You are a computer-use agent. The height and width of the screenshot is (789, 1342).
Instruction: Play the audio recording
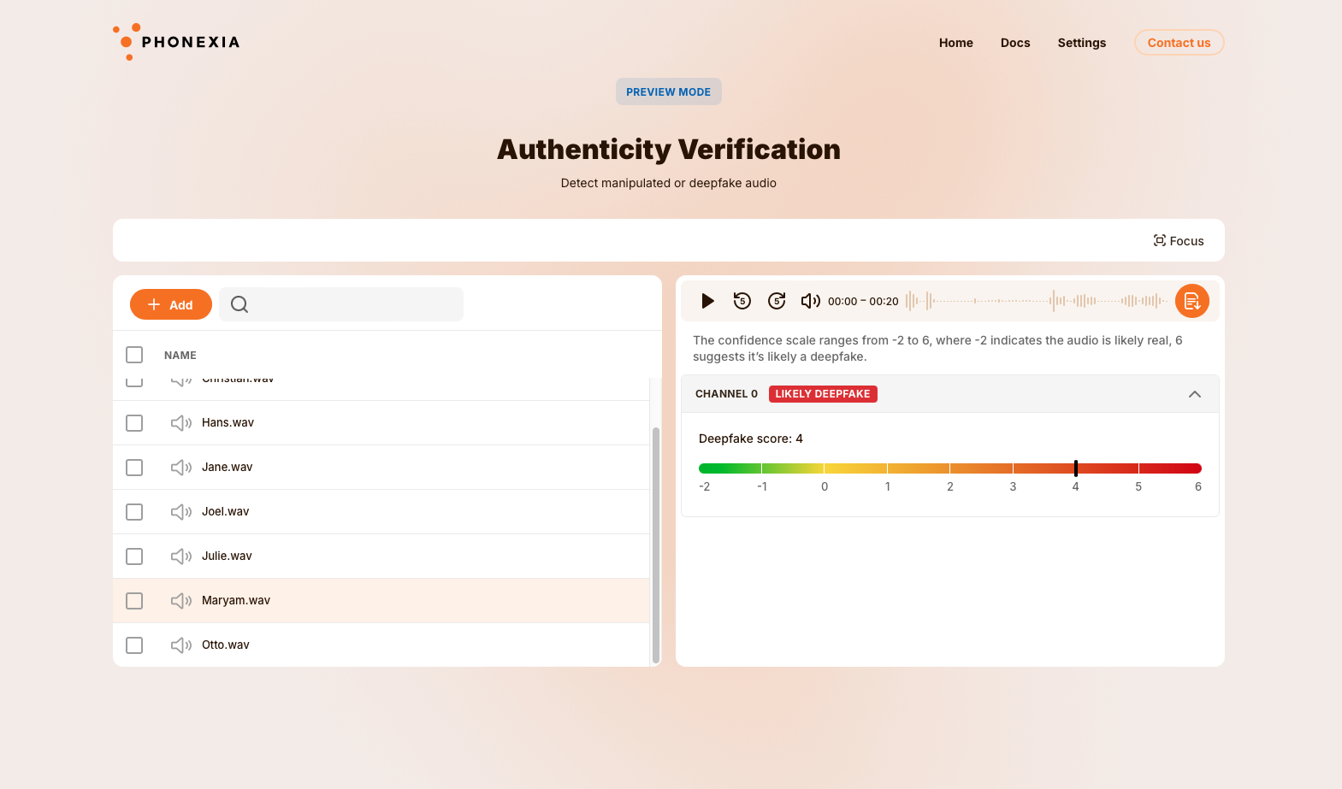707,301
